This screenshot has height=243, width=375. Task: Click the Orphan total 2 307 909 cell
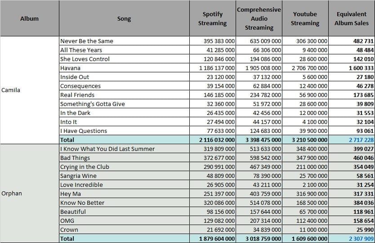coord(352,239)
